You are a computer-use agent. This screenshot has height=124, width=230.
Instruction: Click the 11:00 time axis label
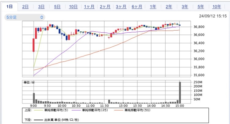pyautogui.click(x=90, y=106)
